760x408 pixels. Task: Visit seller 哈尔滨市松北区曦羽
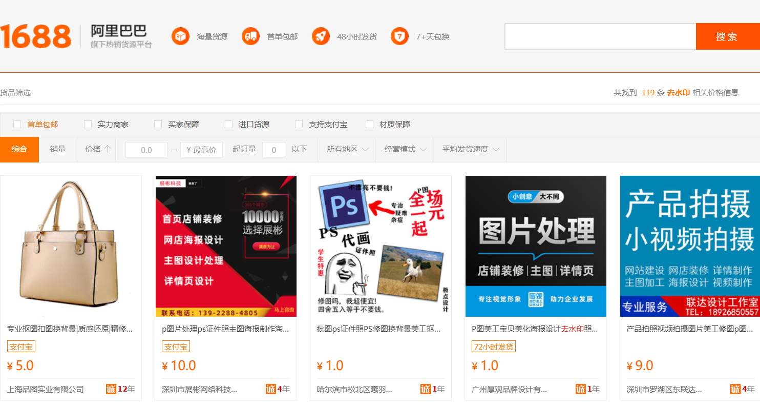pos(354,389)
